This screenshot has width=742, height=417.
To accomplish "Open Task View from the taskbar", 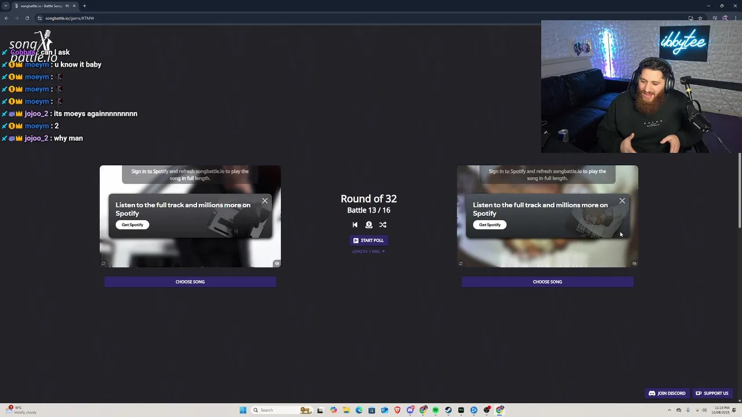I will click(x=320, y=410).
